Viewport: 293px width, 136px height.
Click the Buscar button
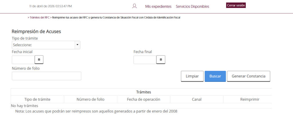(215, 76)
